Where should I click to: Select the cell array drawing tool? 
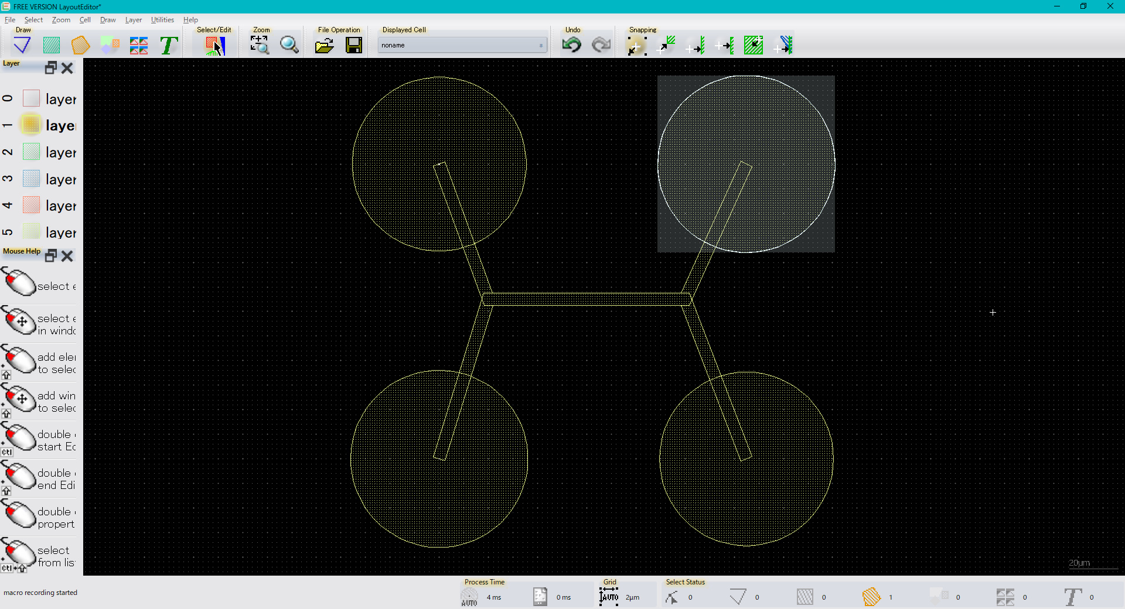pyautogui.click(x=139, y=45)
